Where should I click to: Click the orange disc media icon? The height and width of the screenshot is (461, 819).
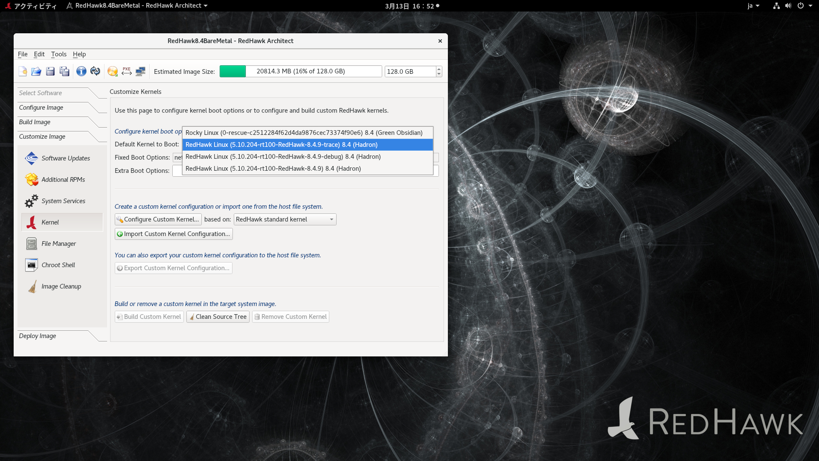[113, 71]
